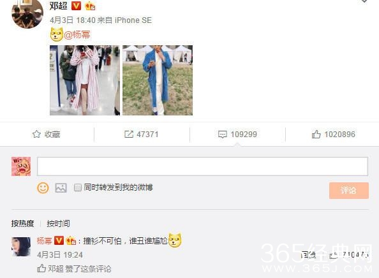Open the blue coat photo thumbnail

[158, 80]
